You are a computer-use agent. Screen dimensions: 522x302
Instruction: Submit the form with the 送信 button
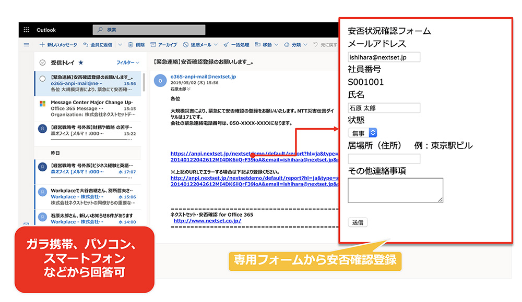click(x=358, y=222)
